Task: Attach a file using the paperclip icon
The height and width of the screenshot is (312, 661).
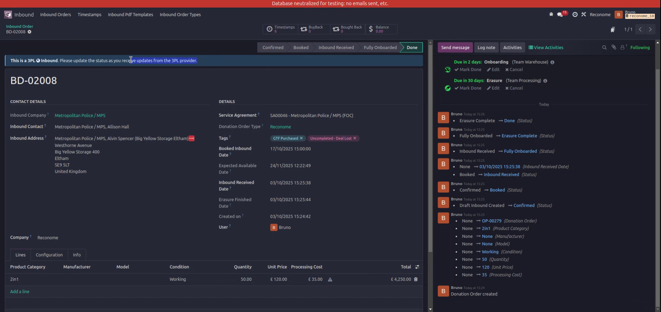Action: tap(613, 47)
